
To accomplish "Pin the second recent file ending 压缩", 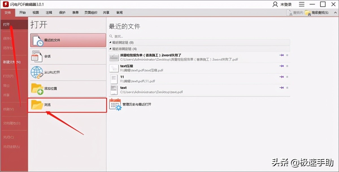I will [x=281, y=66].
